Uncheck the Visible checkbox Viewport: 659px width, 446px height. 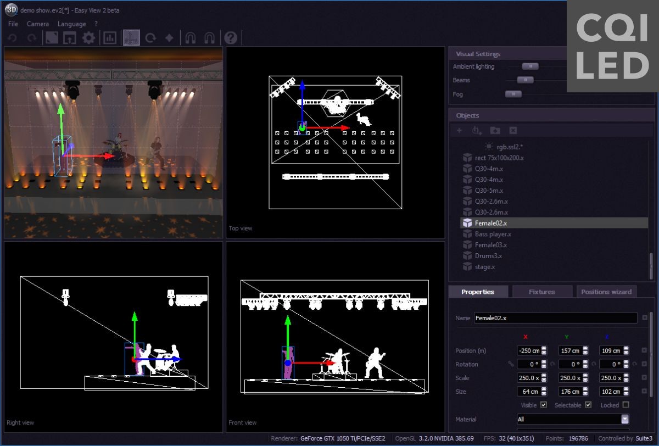point(544,405)
